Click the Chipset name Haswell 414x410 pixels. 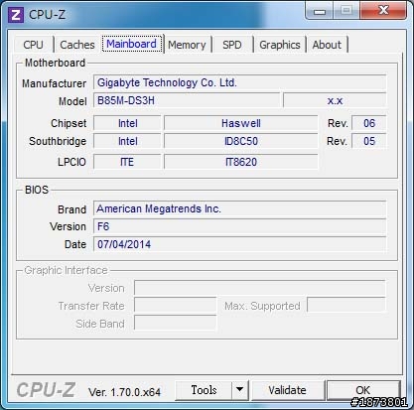click(x=241, y=123)
